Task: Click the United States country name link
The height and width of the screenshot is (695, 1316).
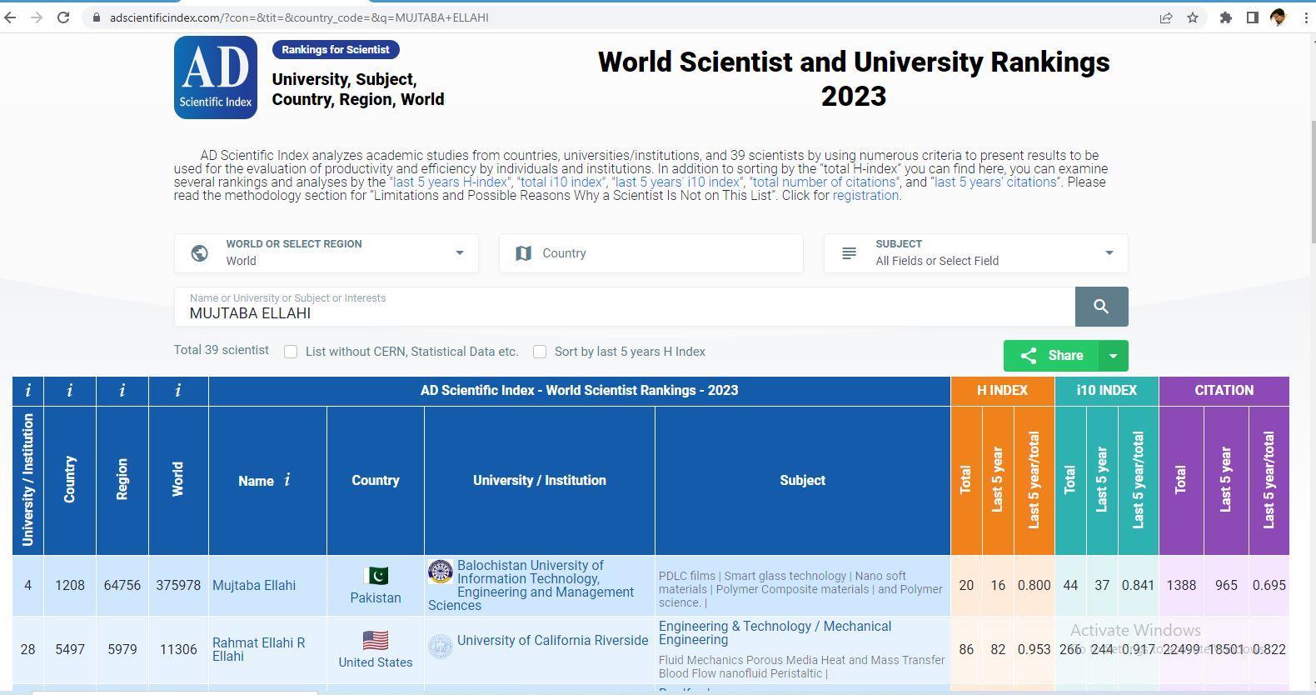Action: tap(376, 662)
